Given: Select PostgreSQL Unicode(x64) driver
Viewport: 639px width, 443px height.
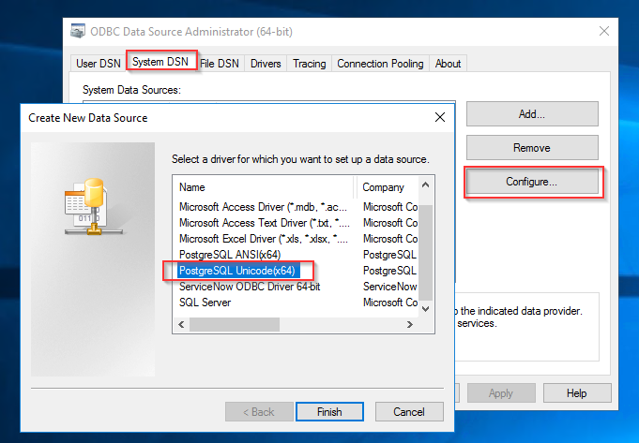Looking at the screenshot, I should tap(238, 271).
